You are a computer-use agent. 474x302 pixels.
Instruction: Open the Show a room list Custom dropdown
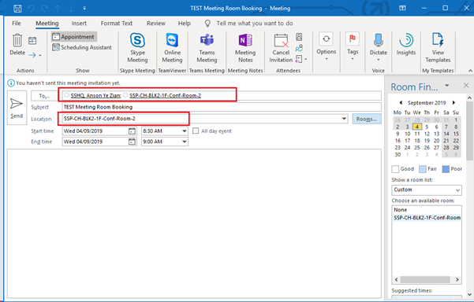[x=427, y=190]
